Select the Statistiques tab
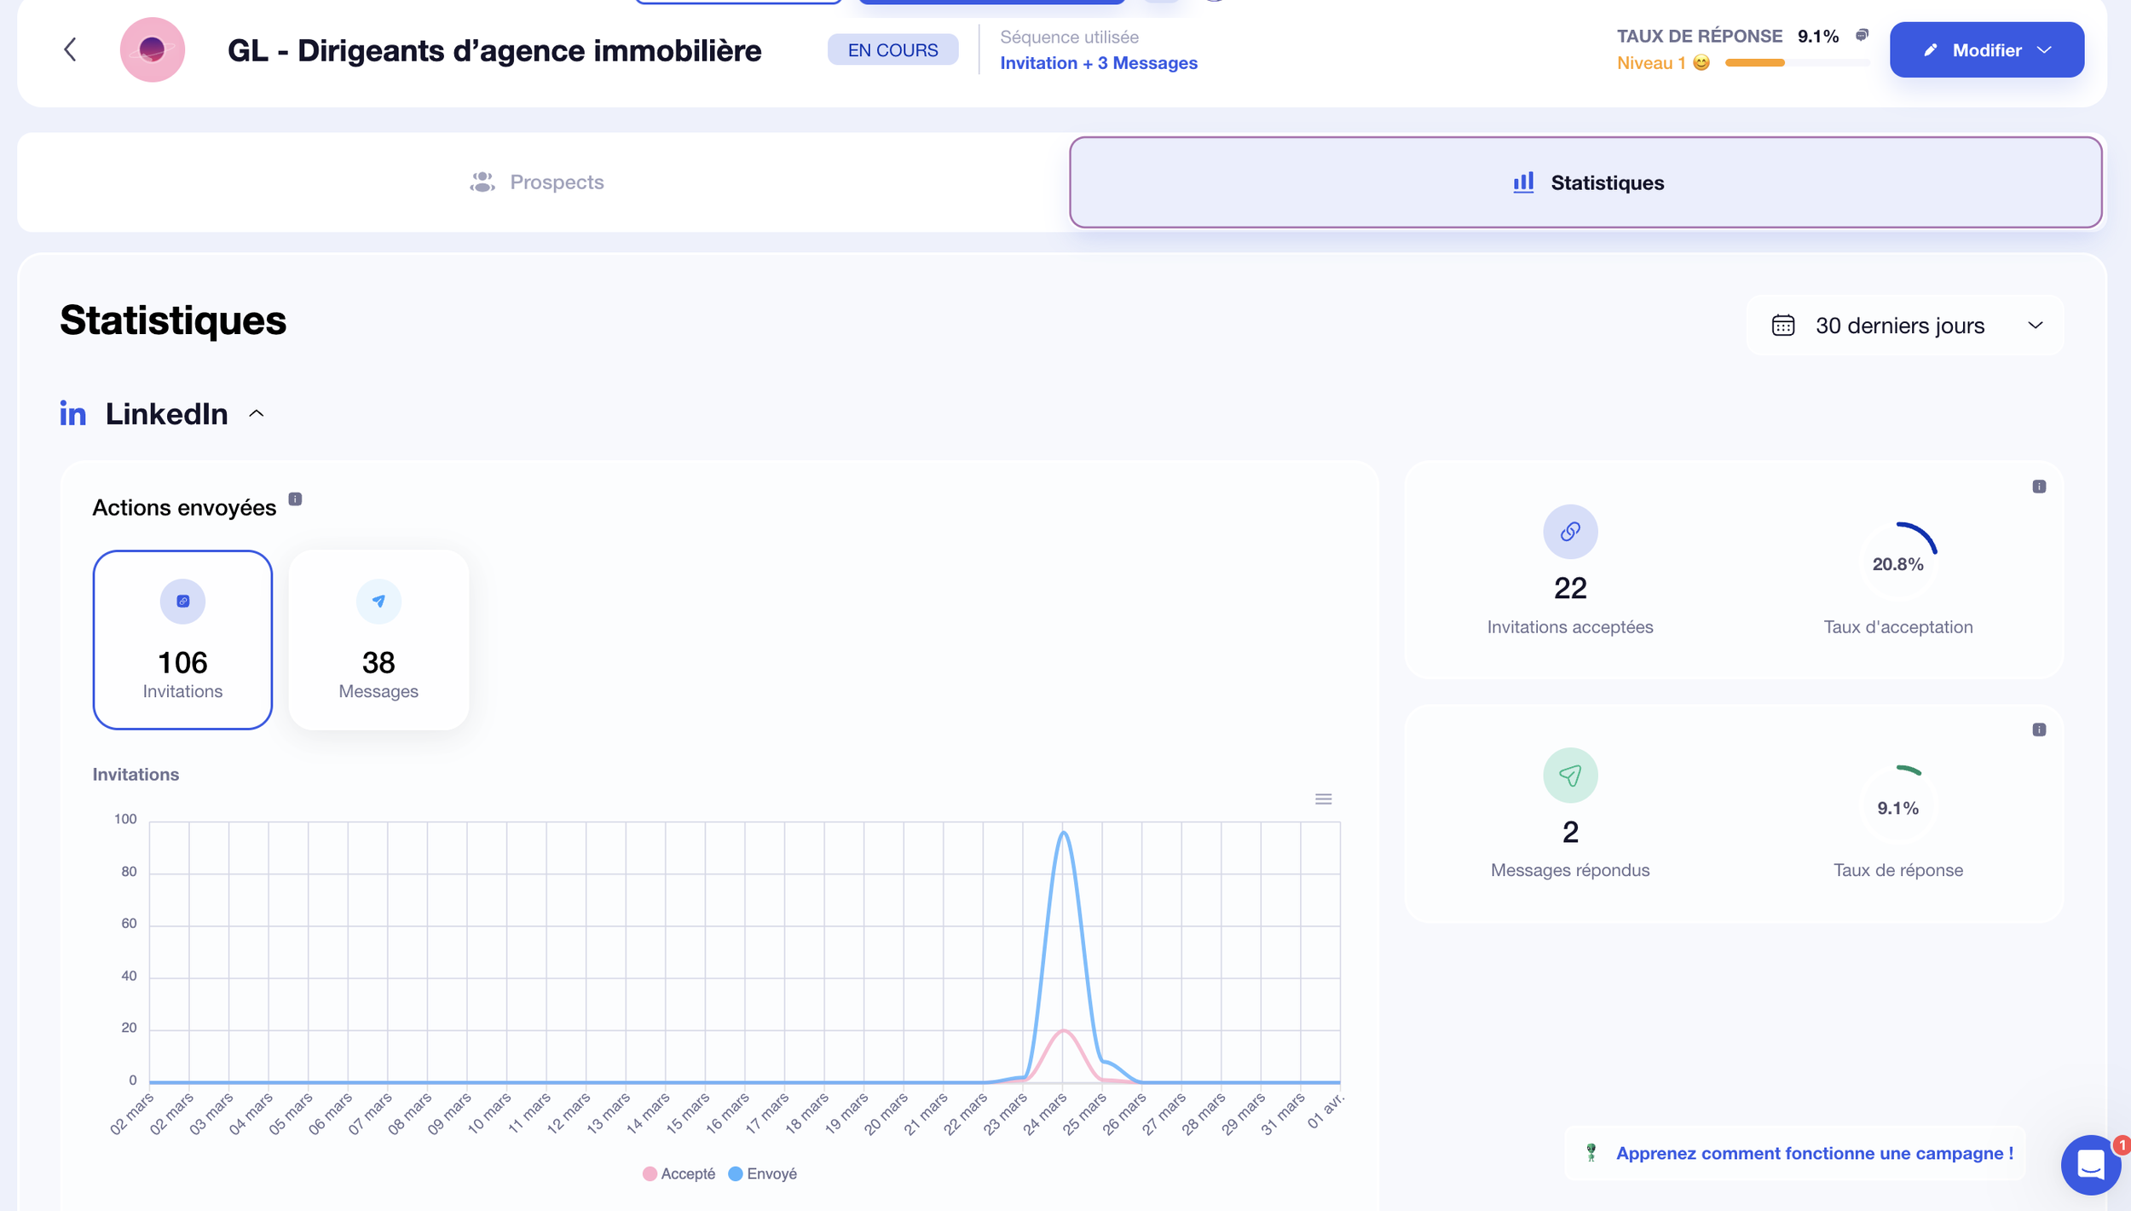The image size is (2131, 1211). tap(1585, 182)
